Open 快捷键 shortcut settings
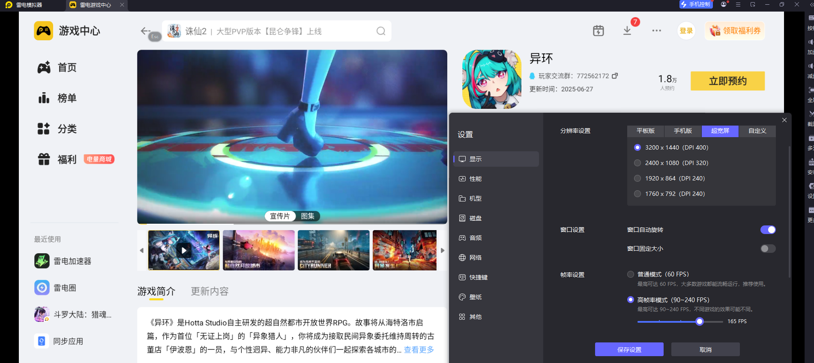The height and width of the screenshot is (363, 814). tap(496, 277)
